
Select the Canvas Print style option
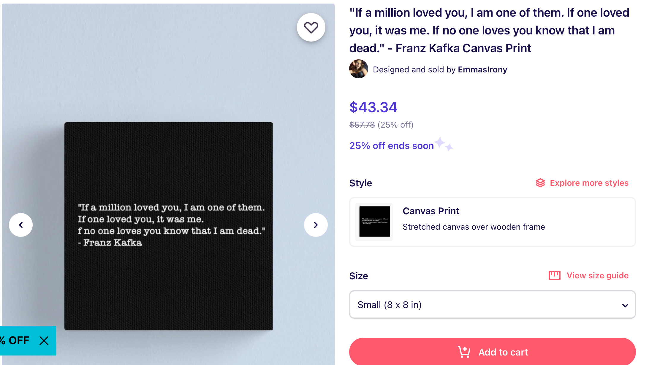coord(492,222)
